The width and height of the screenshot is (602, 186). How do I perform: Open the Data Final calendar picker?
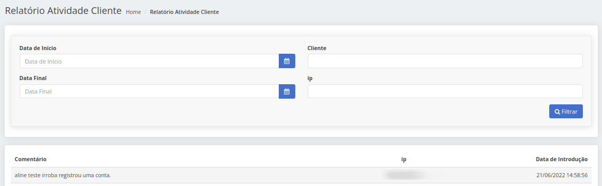[x=287, y=91]
